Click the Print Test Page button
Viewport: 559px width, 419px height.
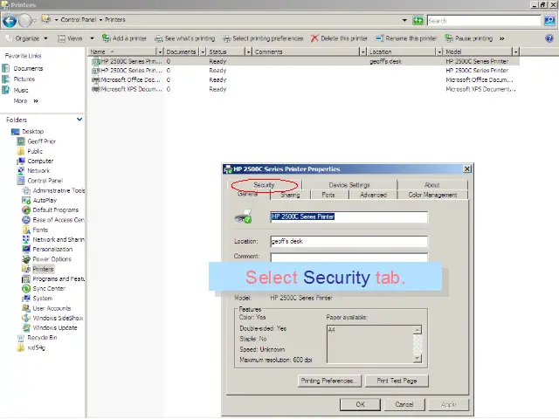(397, 381)
